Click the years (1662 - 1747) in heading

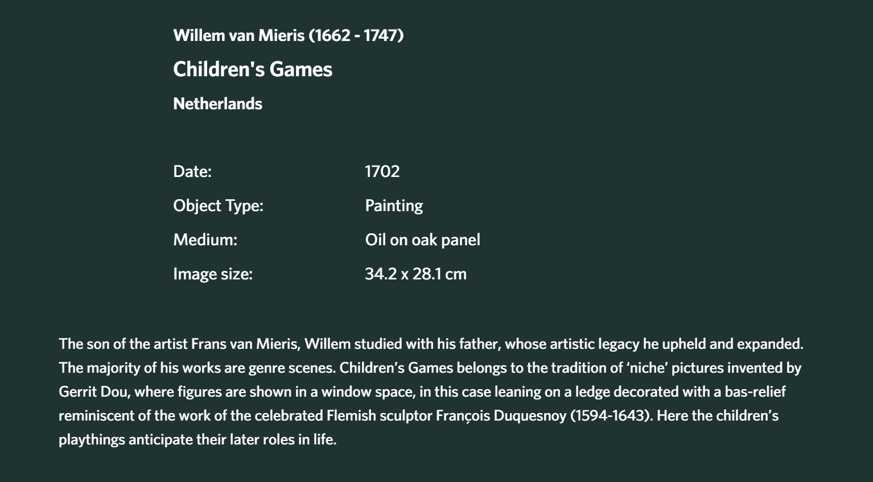pyautogui.click(x=356, y=35)
